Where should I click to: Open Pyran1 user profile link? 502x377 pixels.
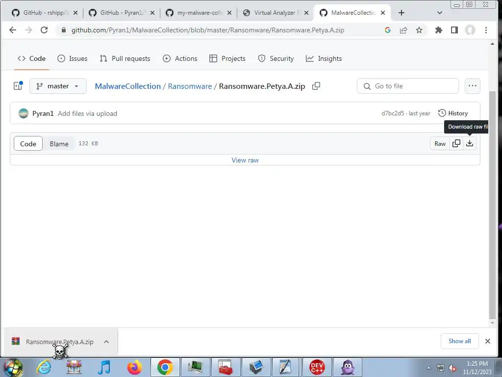tap(43, 113)
